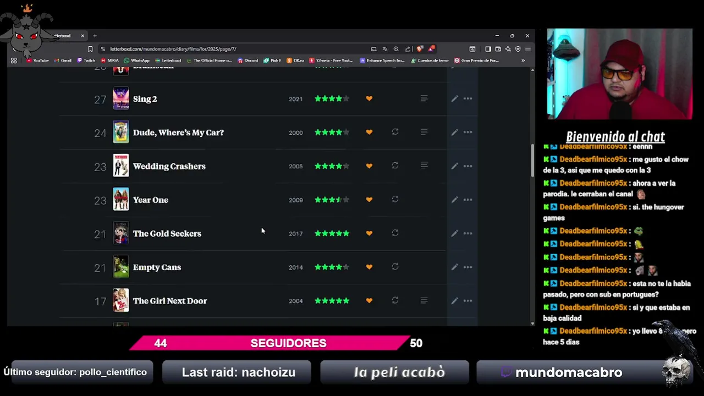704x396 pixels.
Task: Click the Brave Rewards triangle icon
Action: 432,49
